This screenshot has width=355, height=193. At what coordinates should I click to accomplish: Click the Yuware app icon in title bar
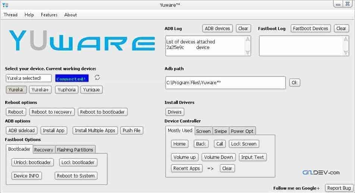5,5
